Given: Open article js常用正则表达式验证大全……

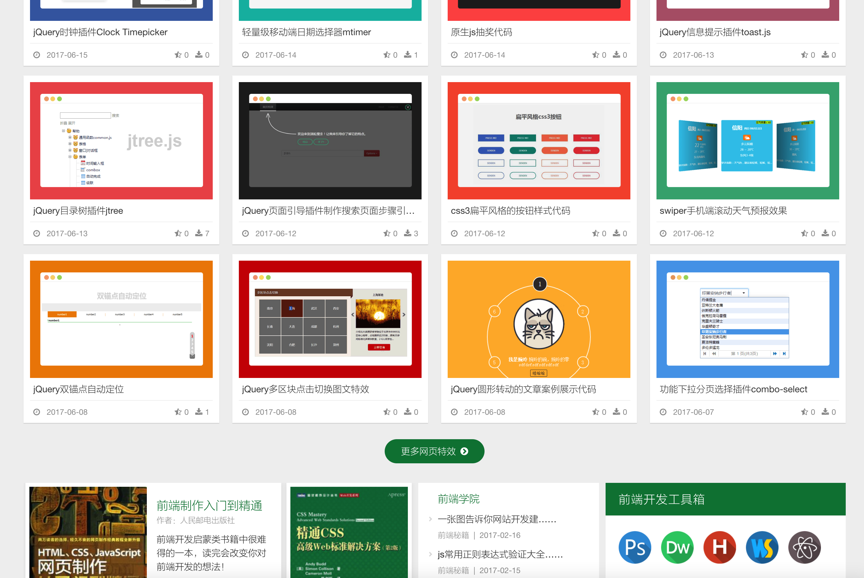Looking at the screenshot, I should (500, 555).
